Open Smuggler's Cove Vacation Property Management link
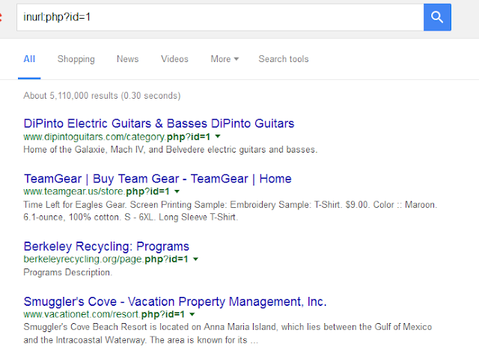 175,301
